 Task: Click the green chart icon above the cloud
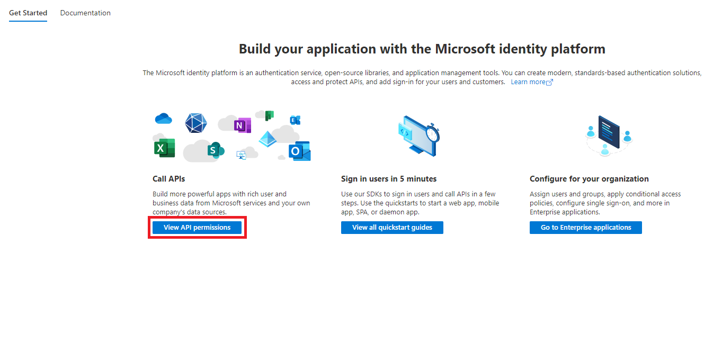pos(269,114)
